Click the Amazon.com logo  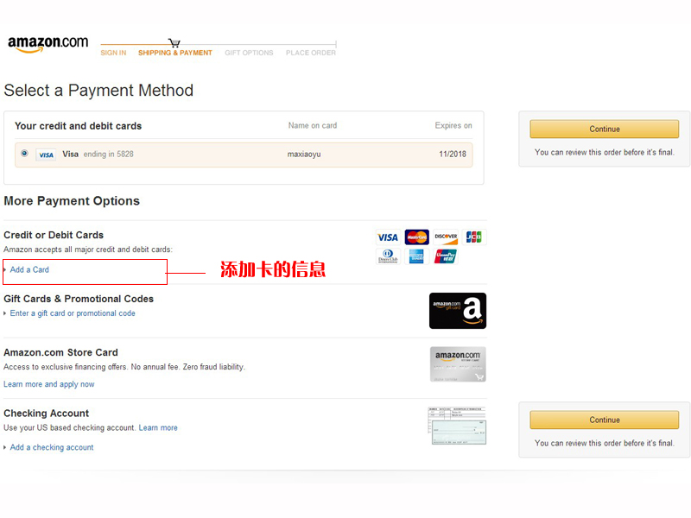click(x=48, y=44)
